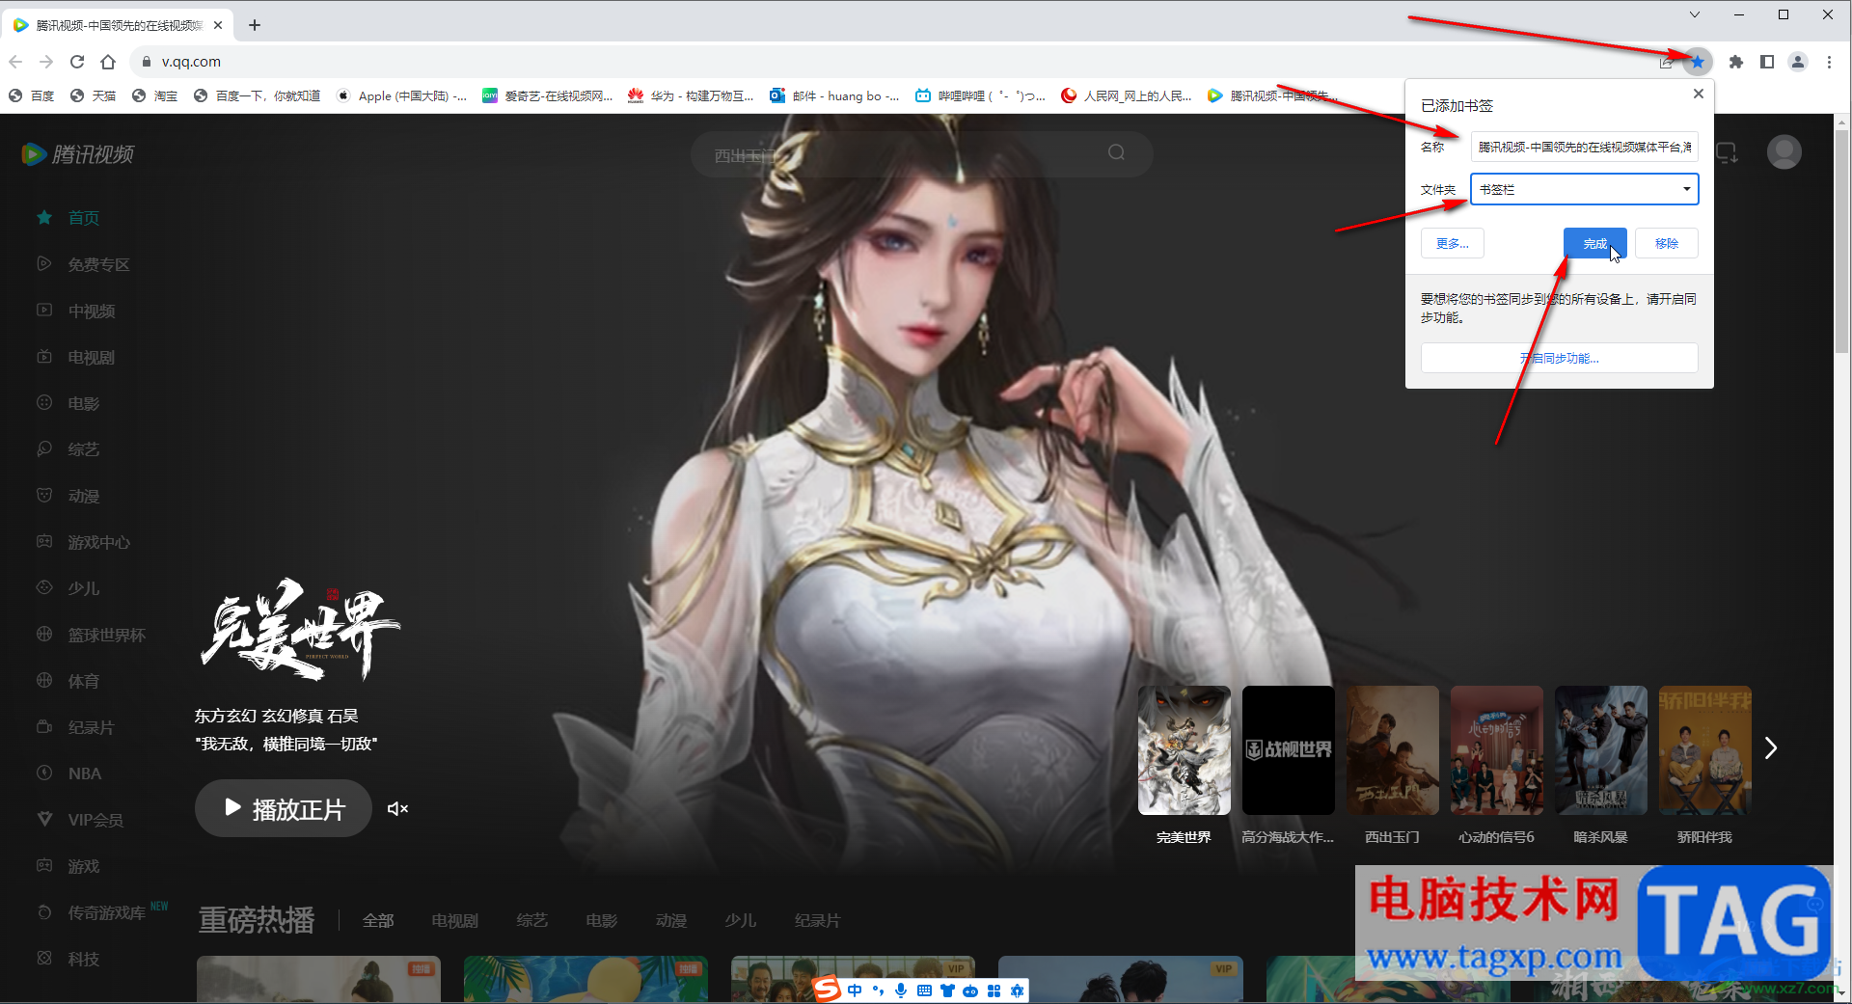Reload the page with refresh icon
This screenshot has height=1004, width=1852.
point(77,62)
